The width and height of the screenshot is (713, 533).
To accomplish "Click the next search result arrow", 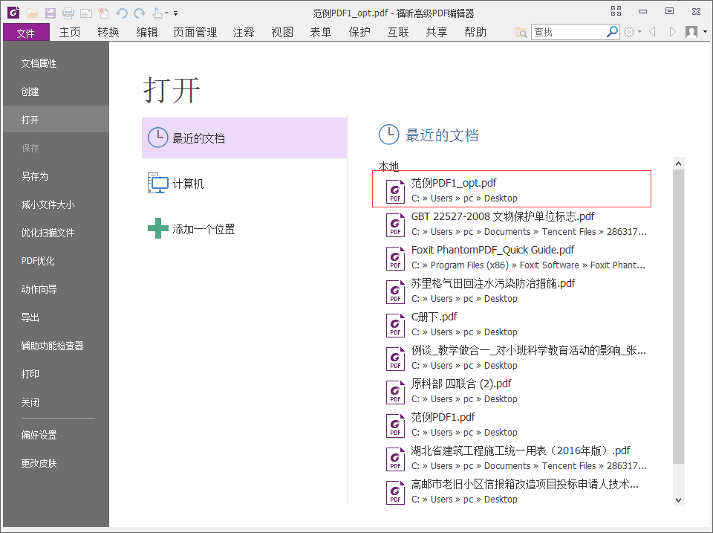I will click(673, 31).
